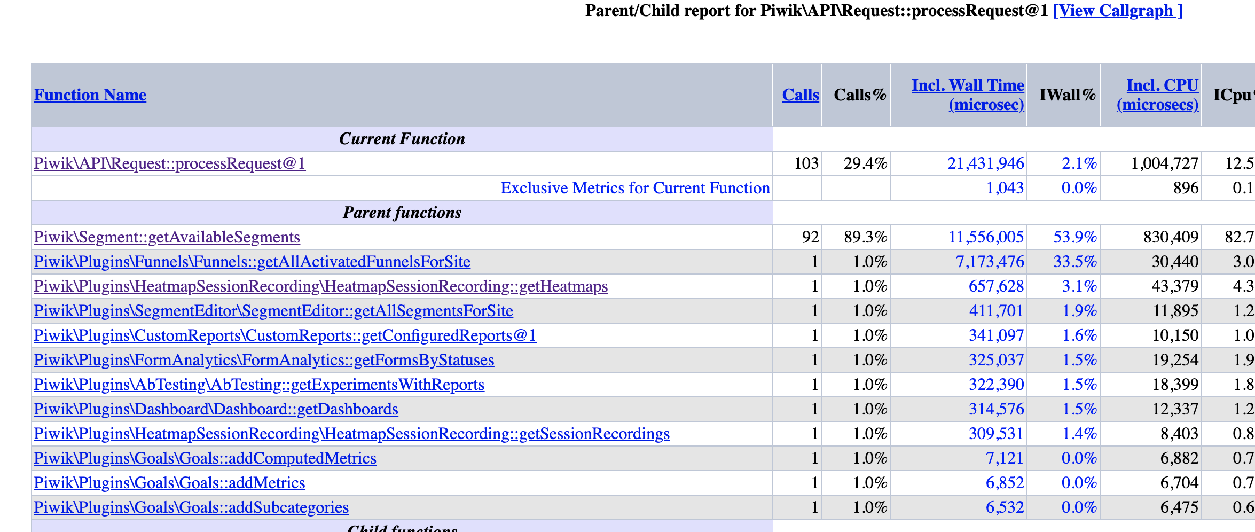Viewport: 1255px width, 532px height.
Task: Click CPU value 1,004,727
Action: [1165, 163]
